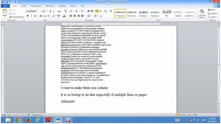Viewport: 221px width, 124px height.
Task: Open the borders dropdown
Action: (103, 16)
